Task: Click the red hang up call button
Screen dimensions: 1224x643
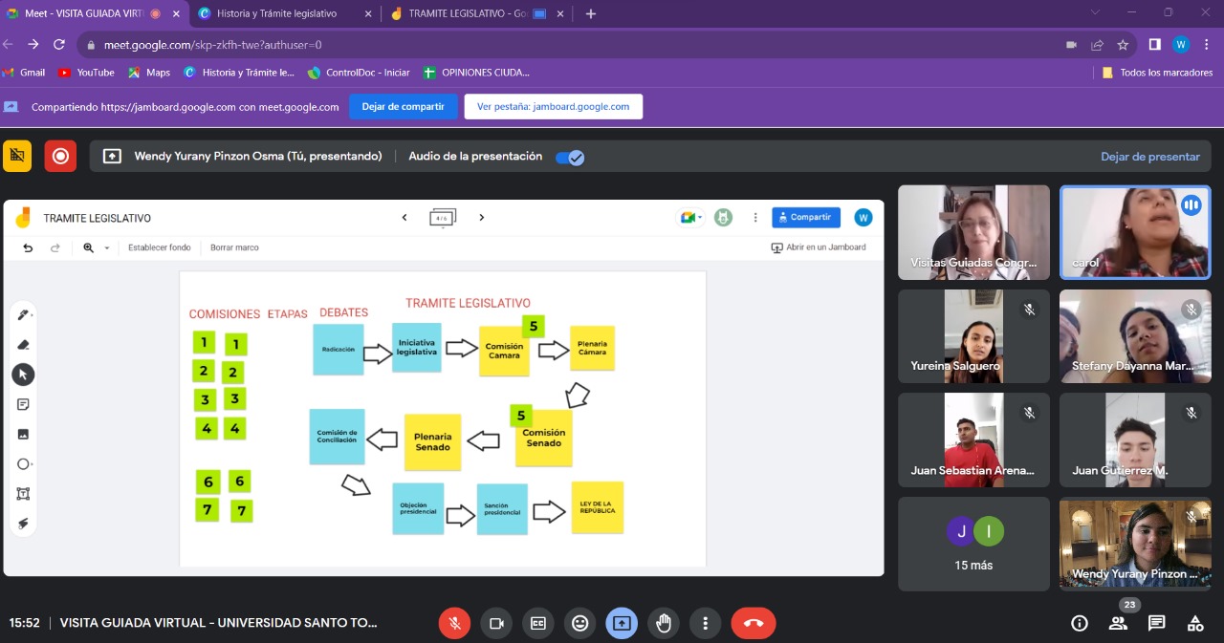Action: coord(753,623)
